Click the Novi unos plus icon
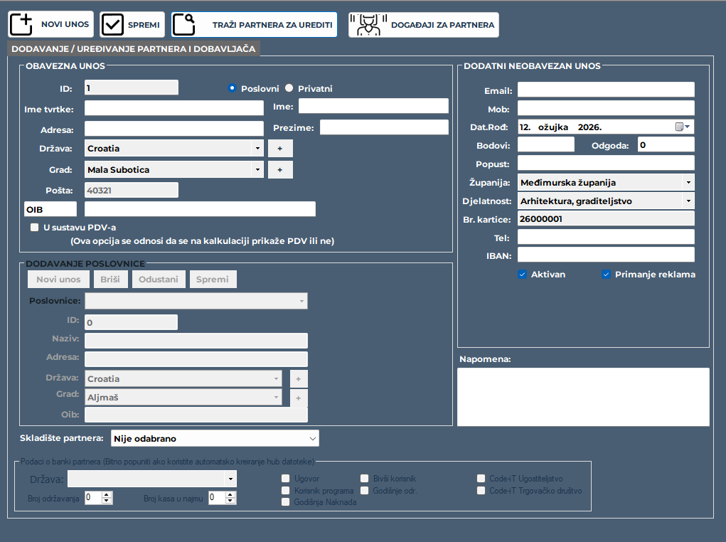Screen dimensions: 726x542 click(23, 24)
